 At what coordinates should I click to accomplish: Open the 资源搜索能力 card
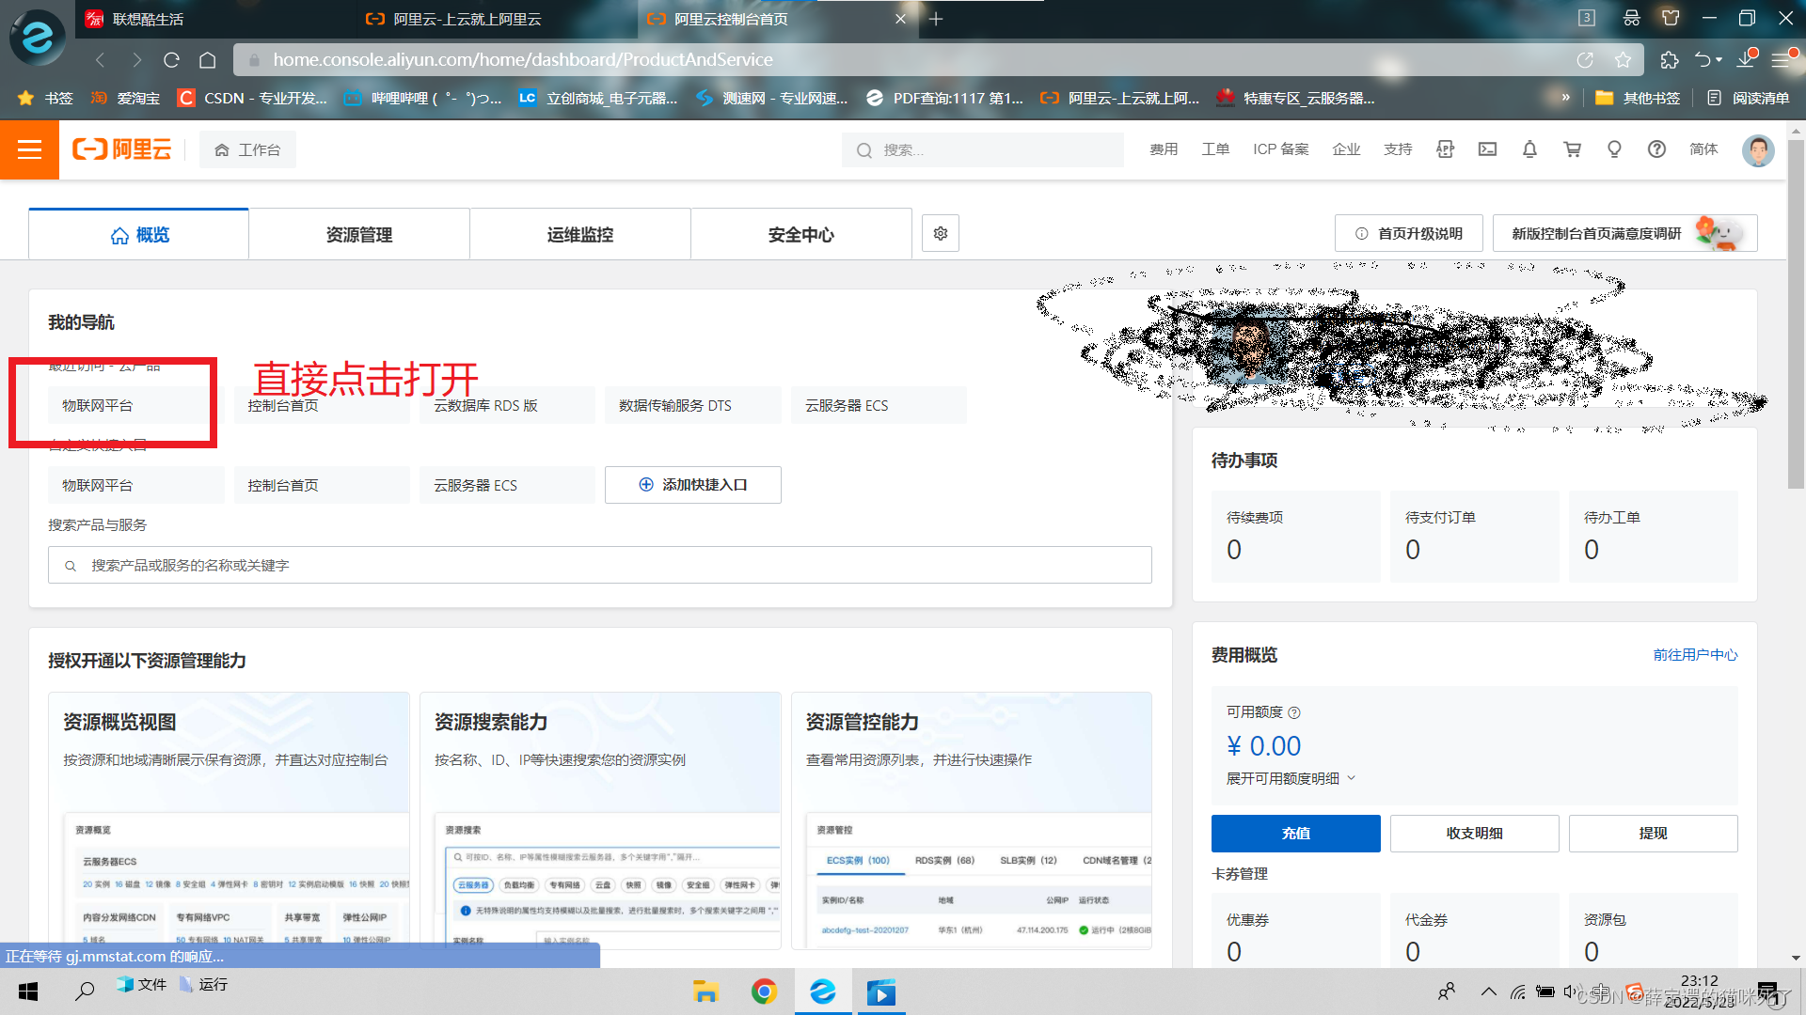(x=600, y=820)
